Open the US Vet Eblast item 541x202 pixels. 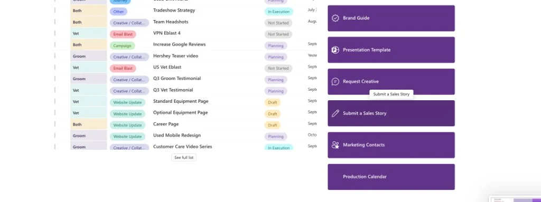coord(167,67)
